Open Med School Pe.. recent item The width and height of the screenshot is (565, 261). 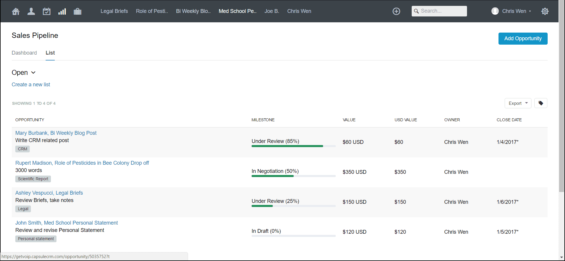click(x=237, y=11)
